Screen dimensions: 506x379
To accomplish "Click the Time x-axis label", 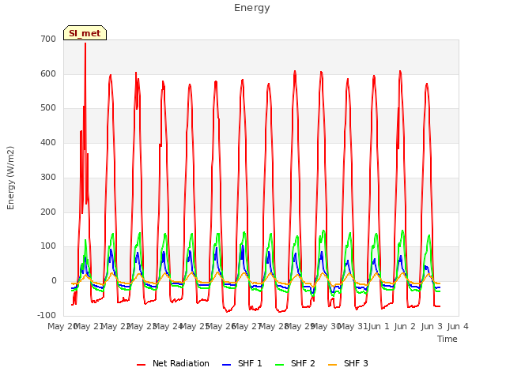I will [x=447, y=339].
